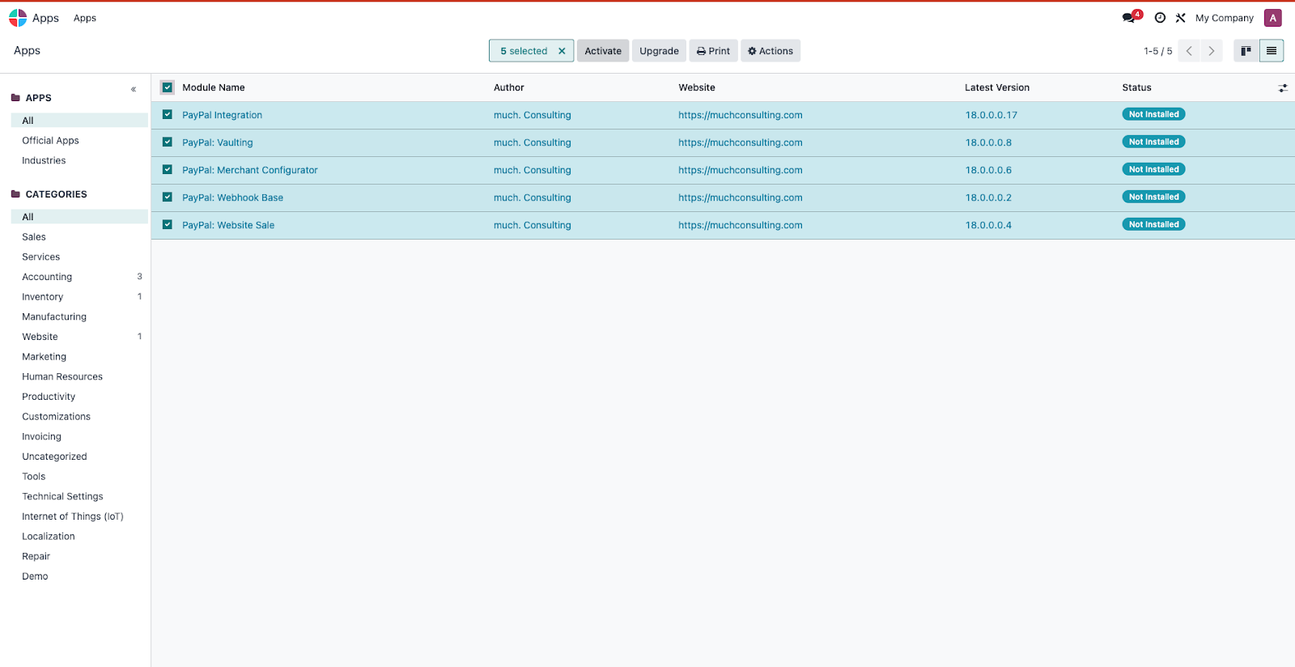Viewport: 1295px width, 667px height.
Task: Open the Actions gear dropdown
Action: tap(771, 51)
